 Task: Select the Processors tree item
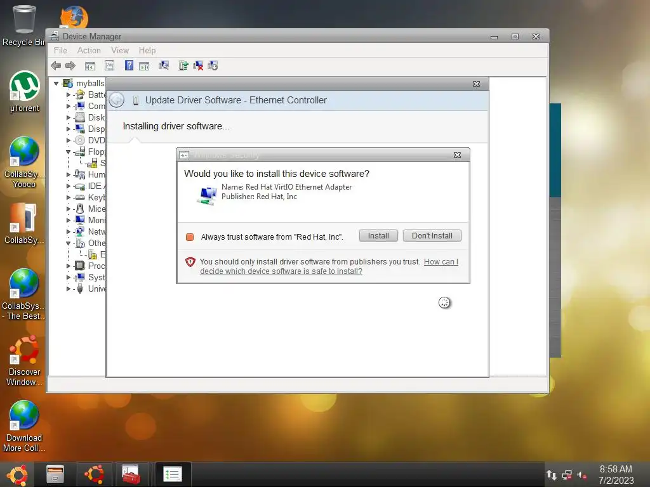tap(96, 266)
